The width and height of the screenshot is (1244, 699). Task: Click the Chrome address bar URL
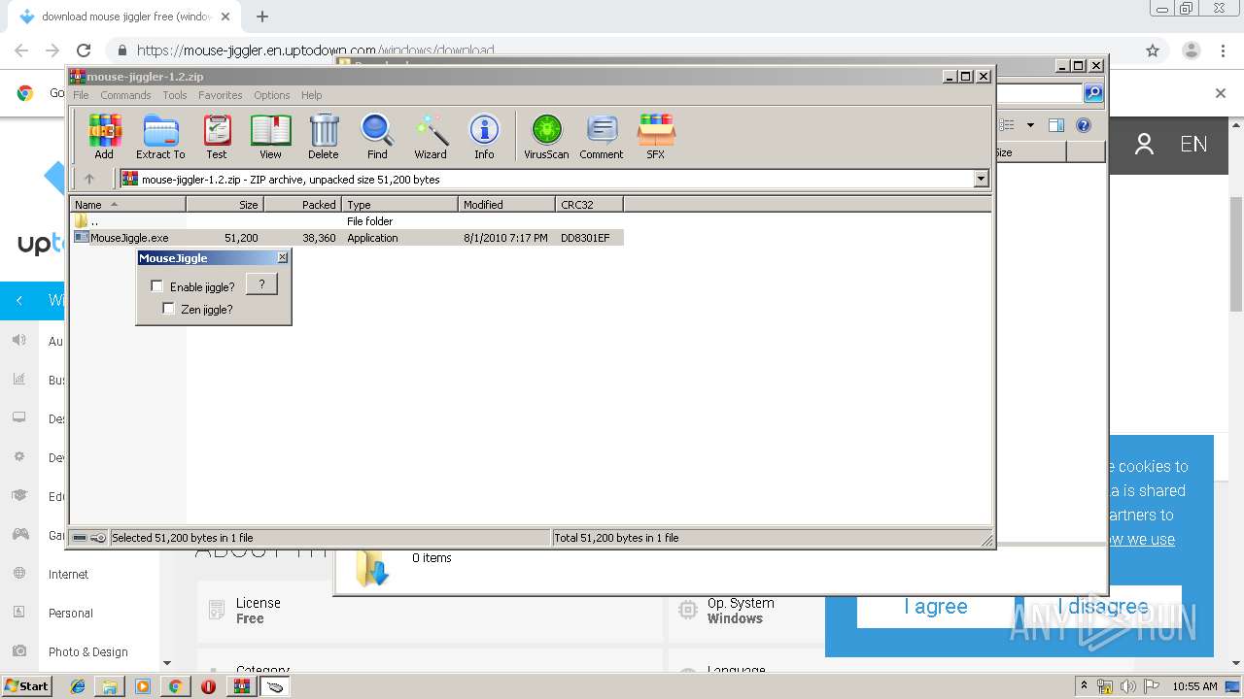click(x=315, y=50)
